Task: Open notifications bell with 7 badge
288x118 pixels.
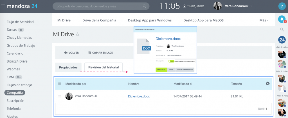Action: coord(282,19)
